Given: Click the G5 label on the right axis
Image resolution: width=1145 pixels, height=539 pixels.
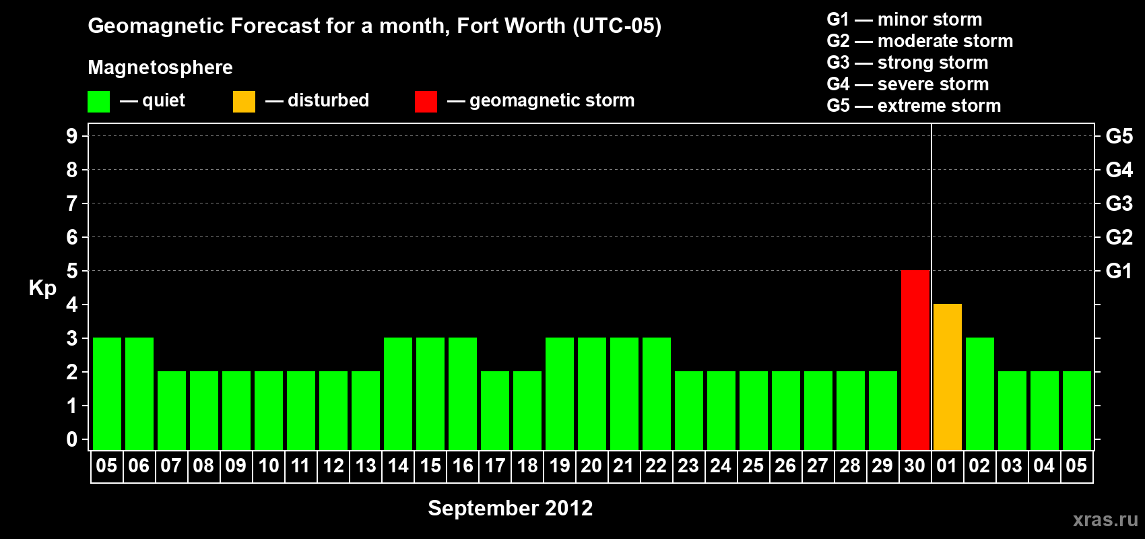Looking at the screenshot, I should tap(1119, 136).
